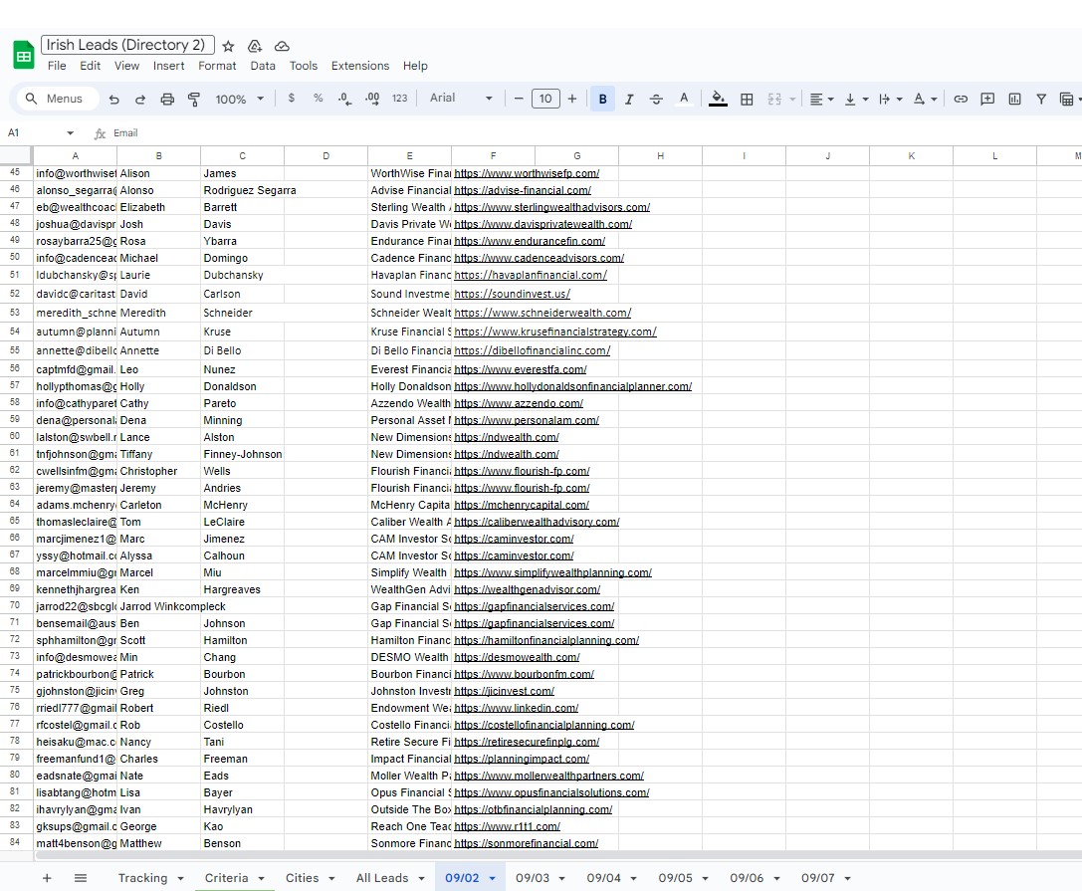Image resolution: width=1082 pixels, height=891 pixels.
Task: Open the File menu
Action: point(57,66)
